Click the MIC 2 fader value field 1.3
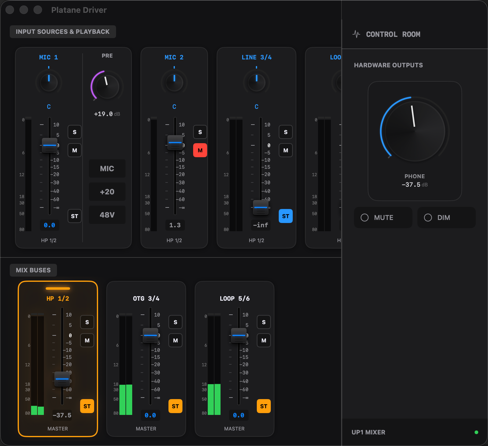488x446 pixels. [x=175, y=225]
